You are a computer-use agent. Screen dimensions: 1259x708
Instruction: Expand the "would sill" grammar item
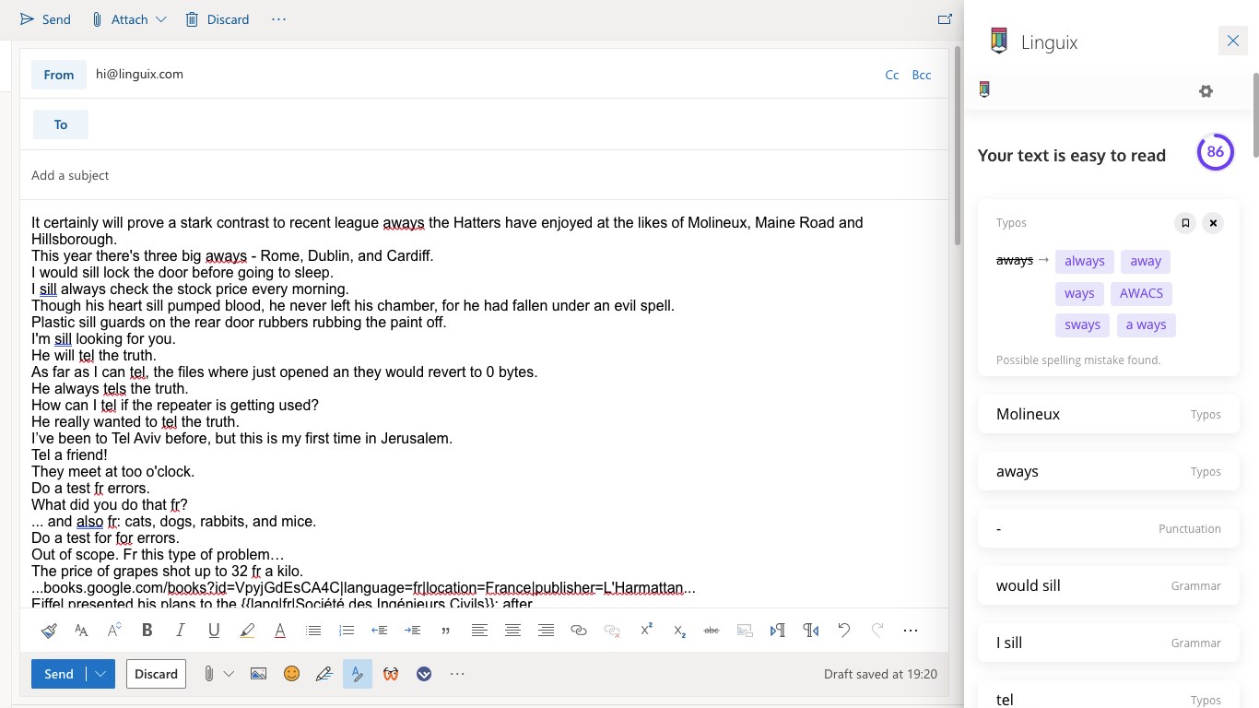click(1109, 585)
